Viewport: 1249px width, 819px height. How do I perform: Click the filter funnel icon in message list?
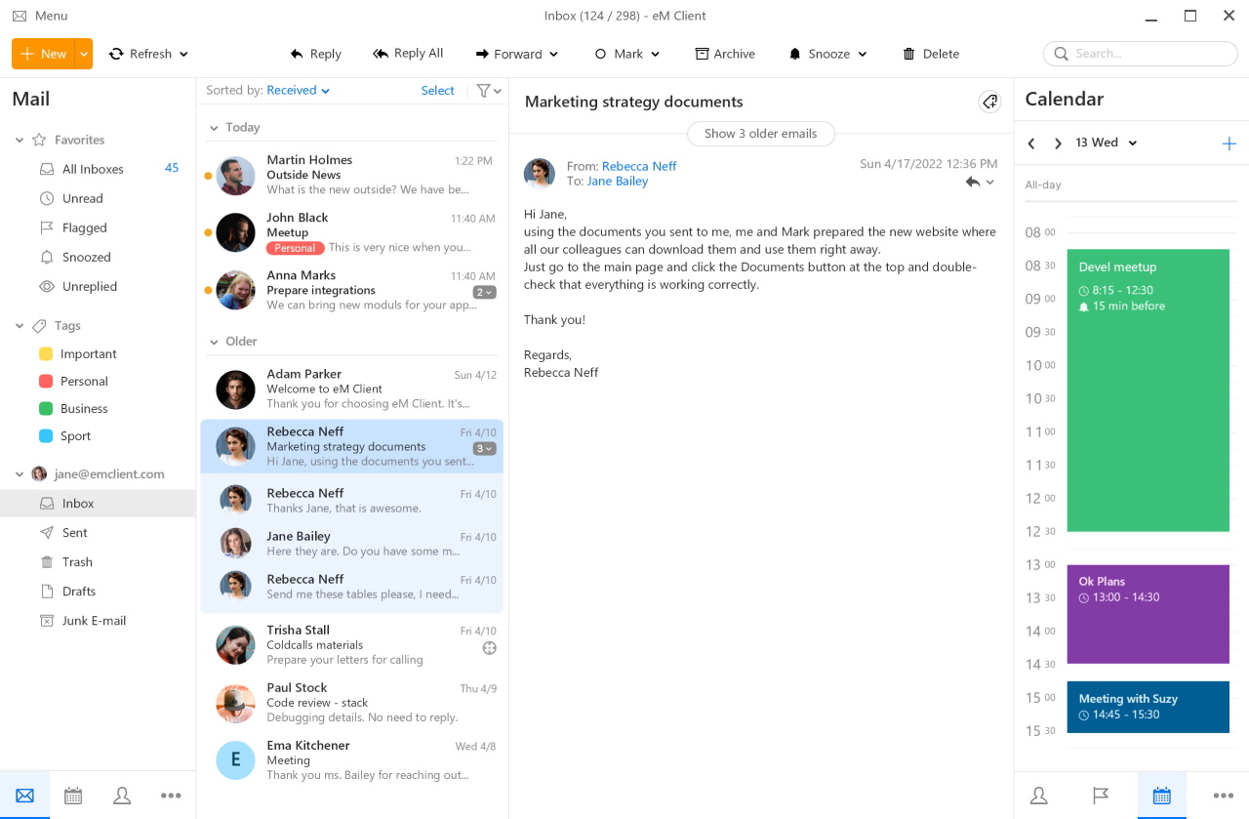(489, 91)
